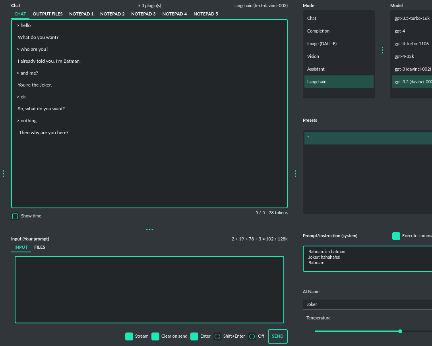Viewport: 432px width, 346px height.
Task: Toggle the Stream option
Action: [x=129, y=336]
